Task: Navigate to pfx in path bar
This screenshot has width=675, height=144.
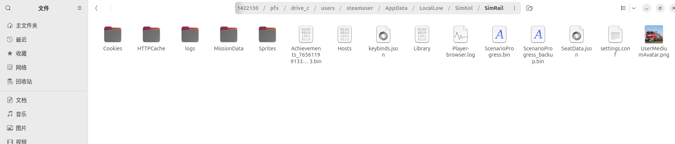Action: click(x=274, y=8)
